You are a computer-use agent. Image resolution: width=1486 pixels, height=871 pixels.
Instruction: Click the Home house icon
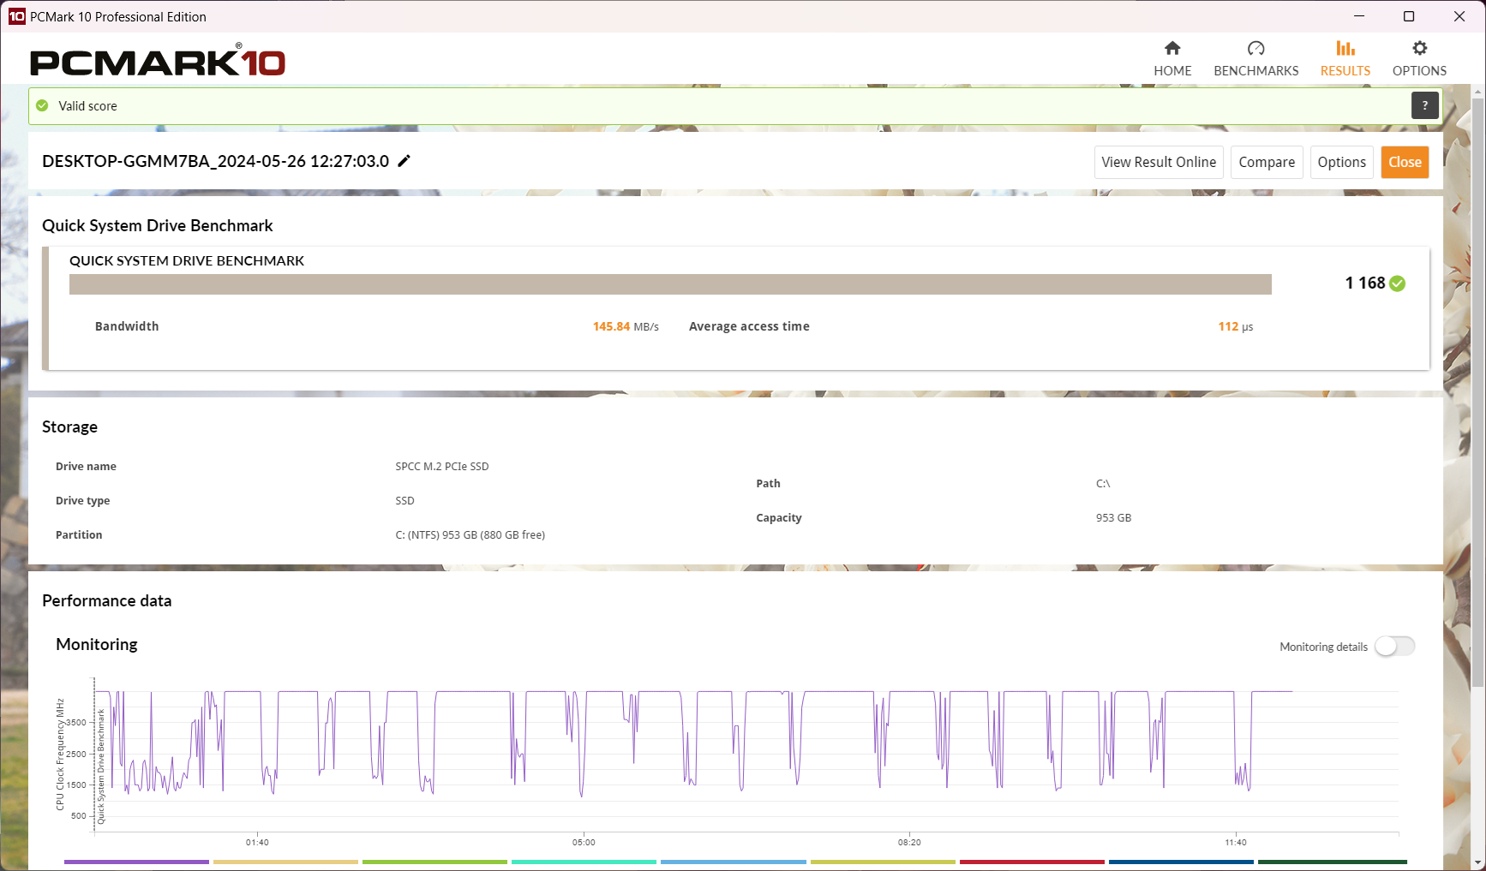pos(1172,49)
